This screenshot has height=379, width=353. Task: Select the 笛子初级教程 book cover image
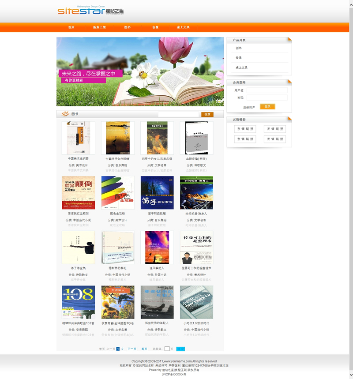point(157,193)
